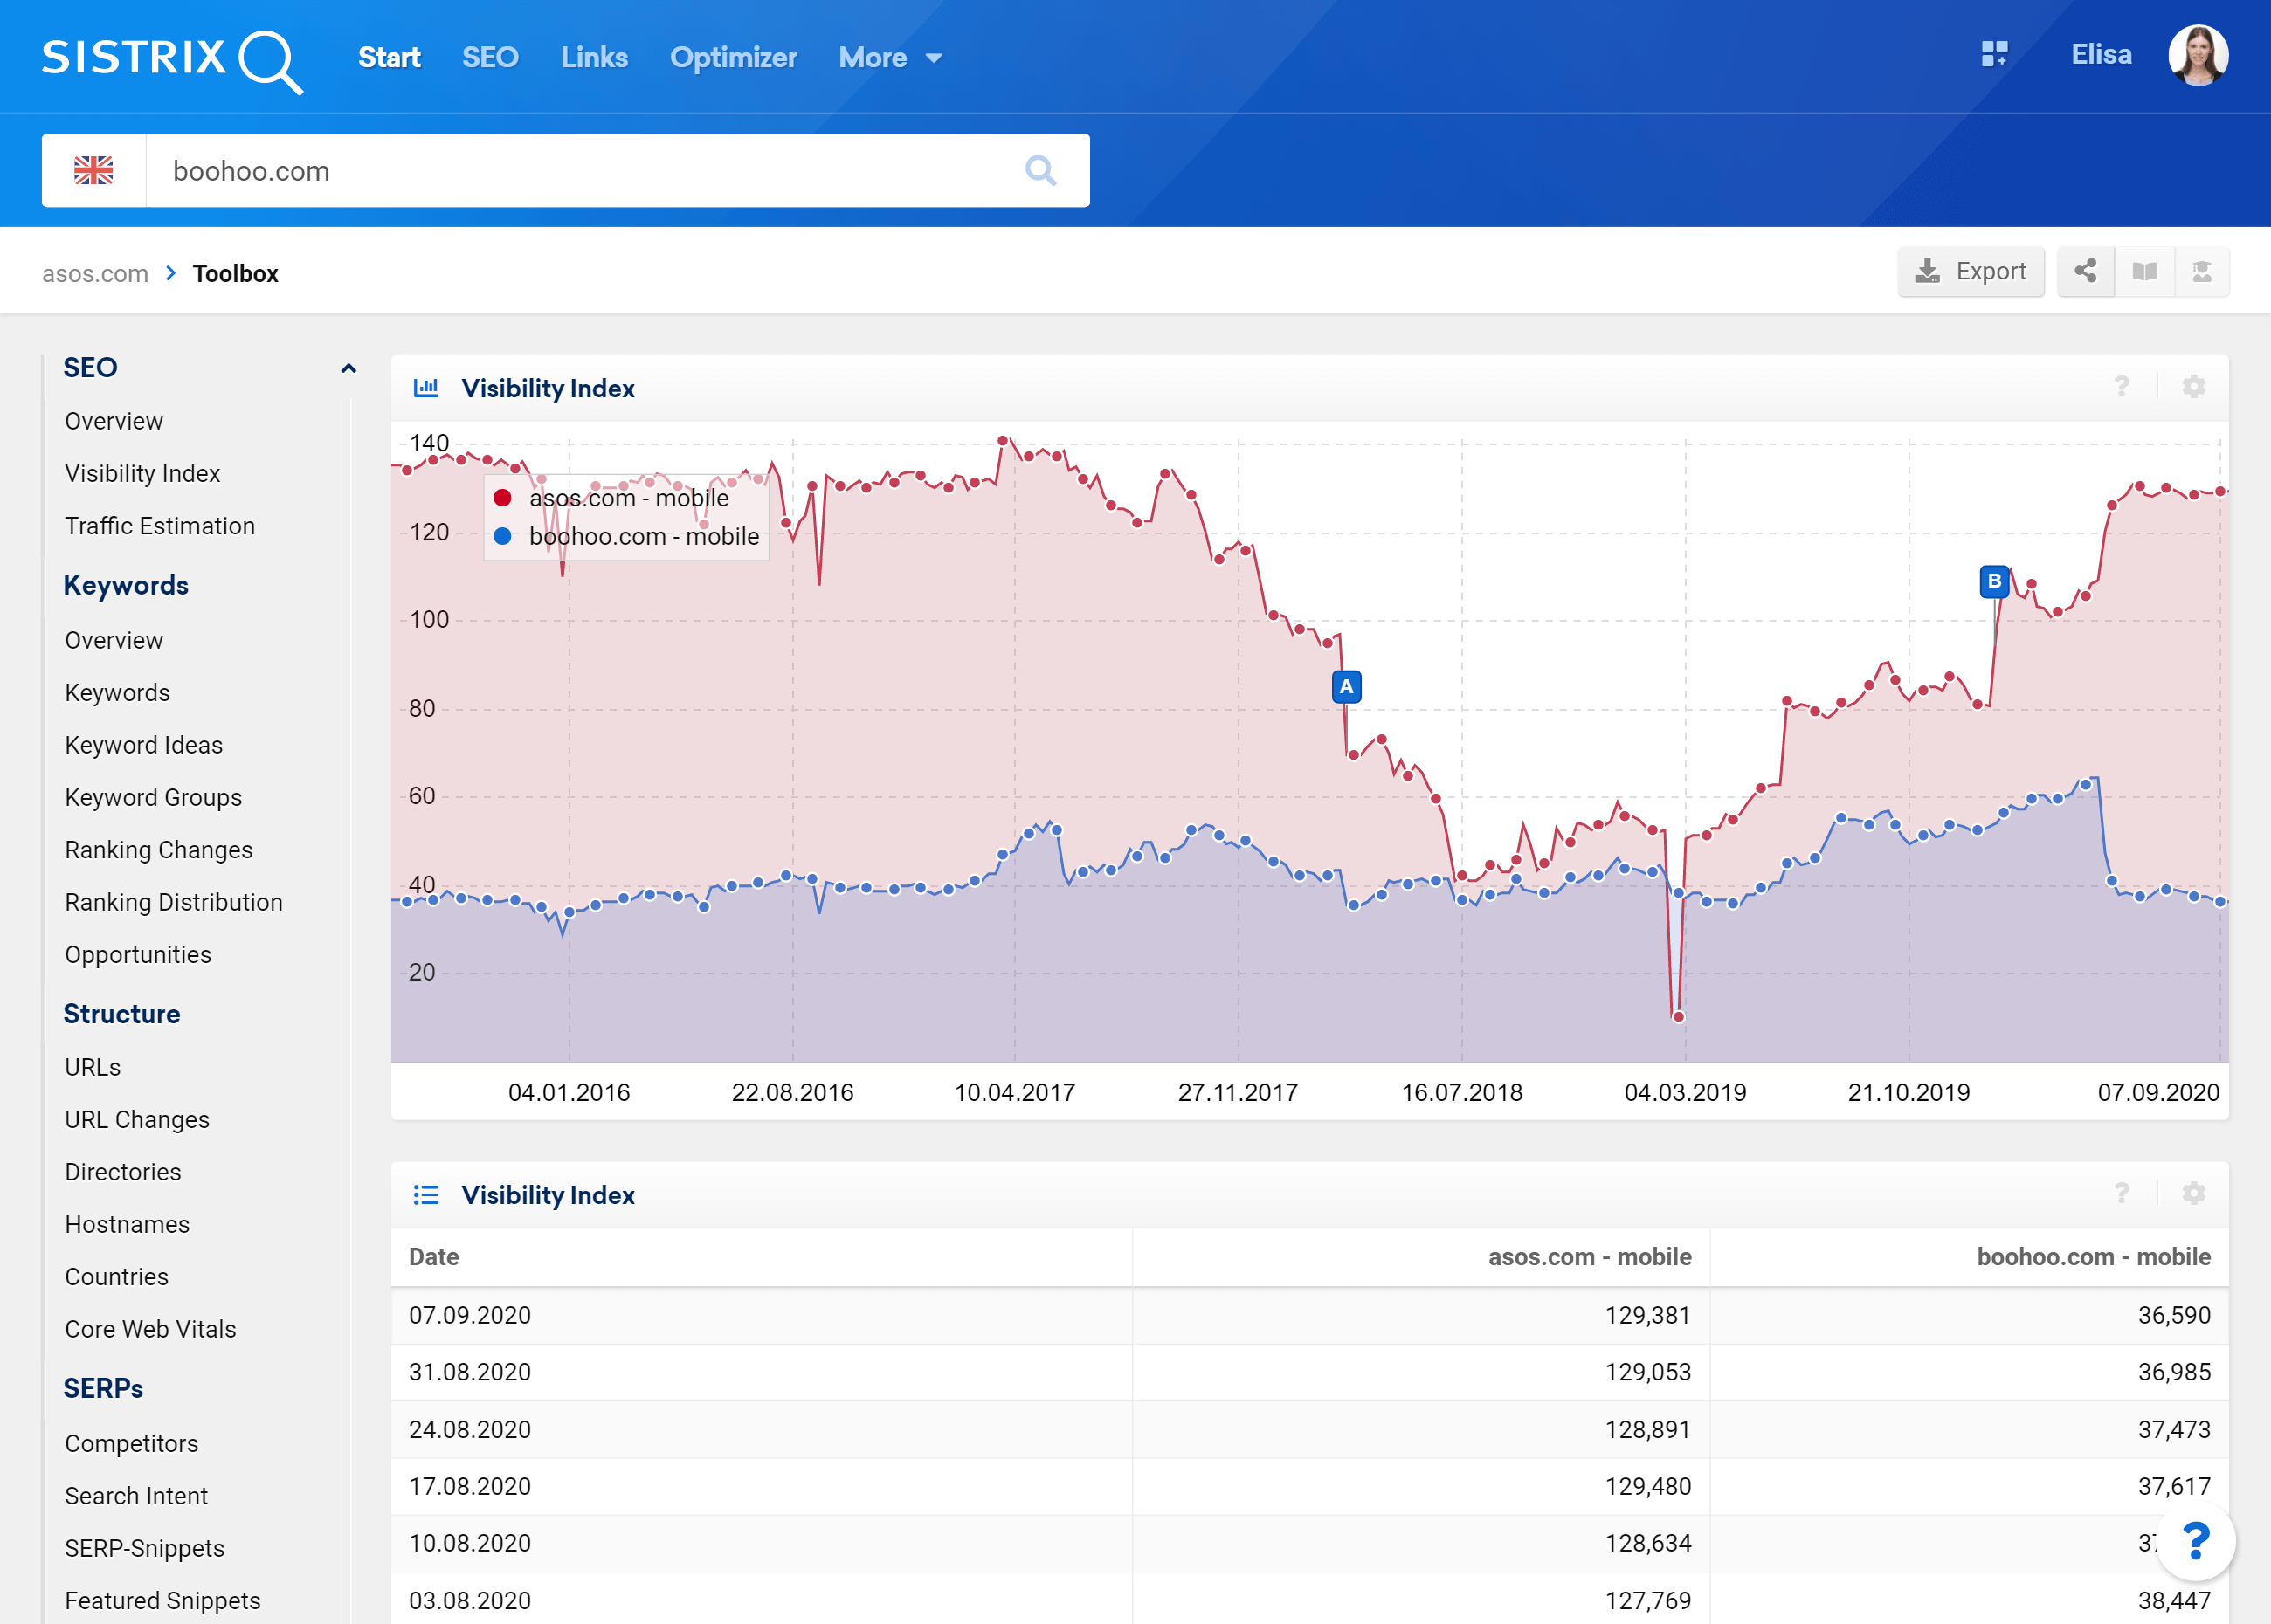Toggle asos.com - mobile legend entry

tap(612, 498)
